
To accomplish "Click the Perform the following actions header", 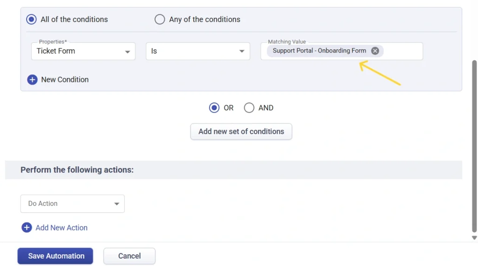I will pos(77,170).
